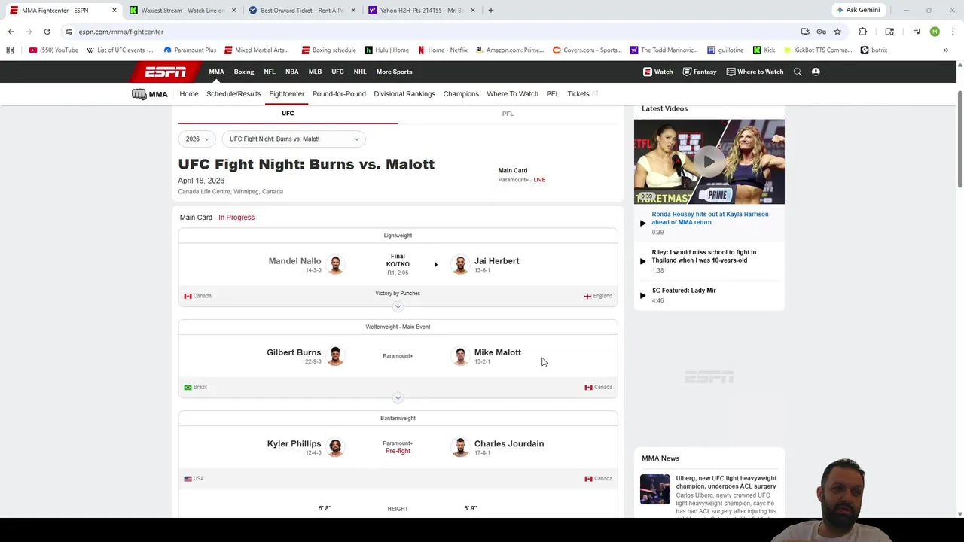Open the More Sports menu
The width and height of the screenshot is (964, 542).
[x=394, y=72]
